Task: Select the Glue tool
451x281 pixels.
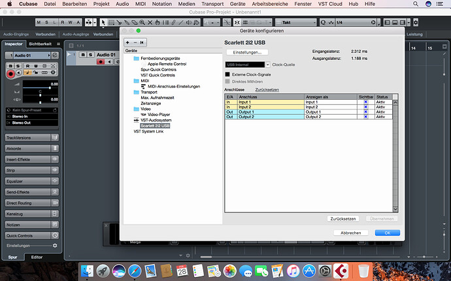Action: pyautogui.click(x=127, y=22)
